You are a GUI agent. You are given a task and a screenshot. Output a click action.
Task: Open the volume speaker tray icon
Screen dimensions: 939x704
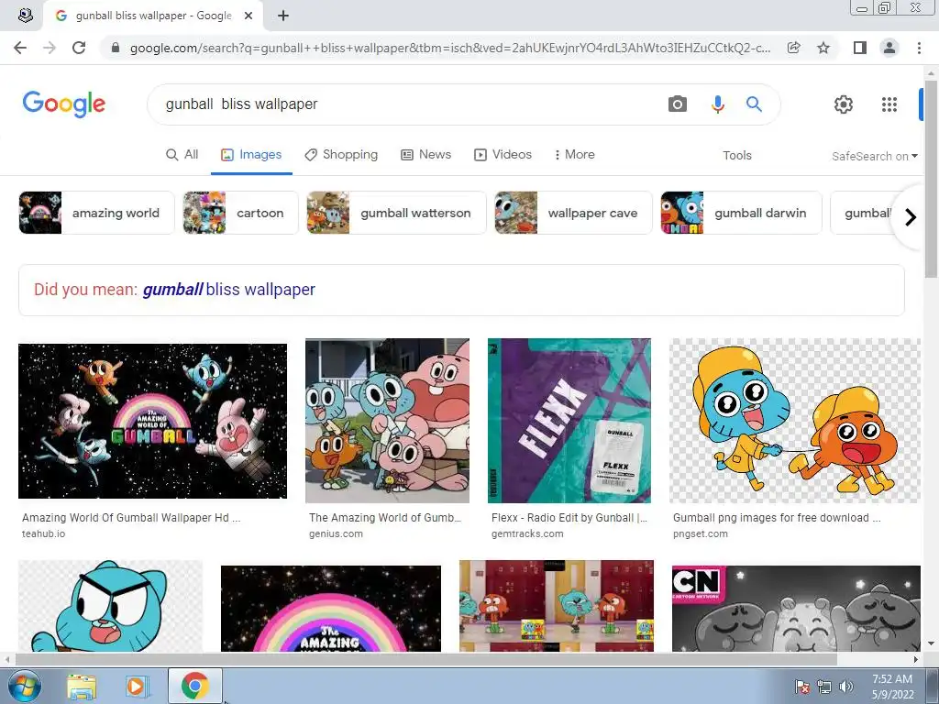click(845, 687)
